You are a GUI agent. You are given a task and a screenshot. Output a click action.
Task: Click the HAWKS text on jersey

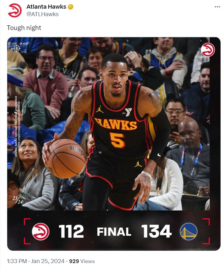[x=116, y=124]
